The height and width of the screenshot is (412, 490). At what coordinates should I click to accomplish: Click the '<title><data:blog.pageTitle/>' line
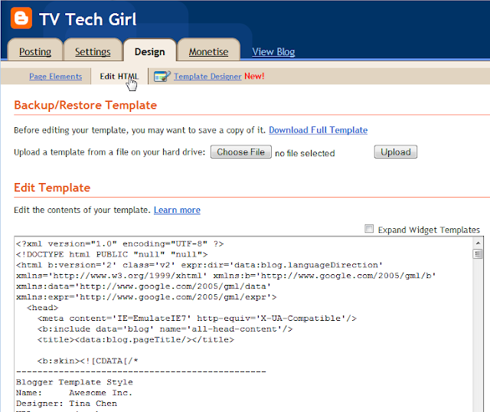pos(136,339)
